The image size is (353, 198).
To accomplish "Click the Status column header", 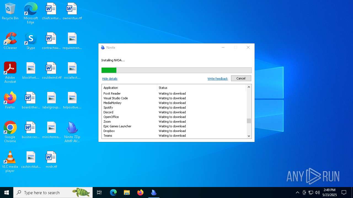I will 201,88.
